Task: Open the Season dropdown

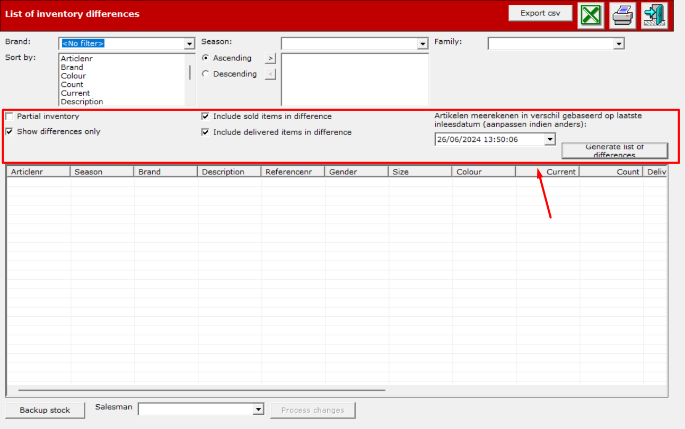Action: pos(423,43)
